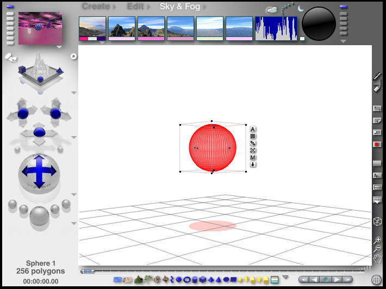This screenshot has width=386, height=289.
Task: Open the M materials icon beside the sphere
Action: click(x=253, y=157)
